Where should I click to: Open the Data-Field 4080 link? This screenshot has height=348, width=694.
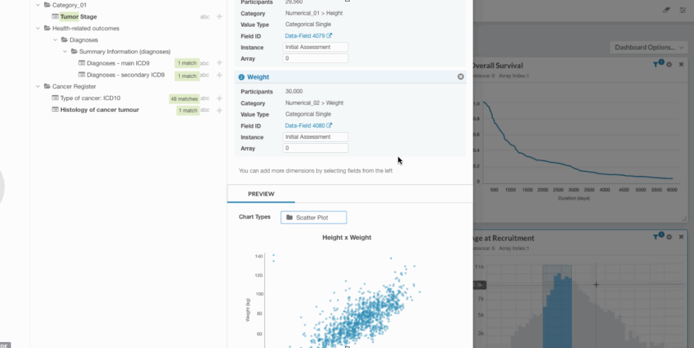[308, 126]
